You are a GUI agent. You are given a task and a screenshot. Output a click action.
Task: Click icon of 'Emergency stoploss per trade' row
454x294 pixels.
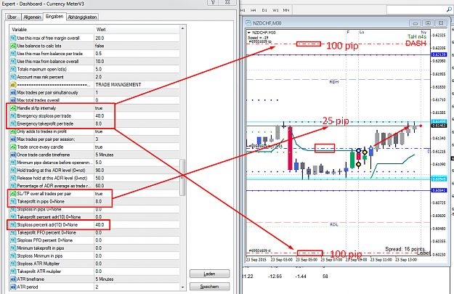13,115
